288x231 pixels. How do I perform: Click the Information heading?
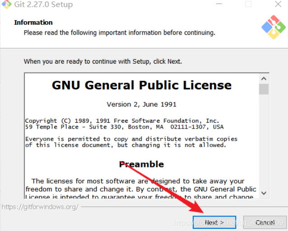pos(33,23)
